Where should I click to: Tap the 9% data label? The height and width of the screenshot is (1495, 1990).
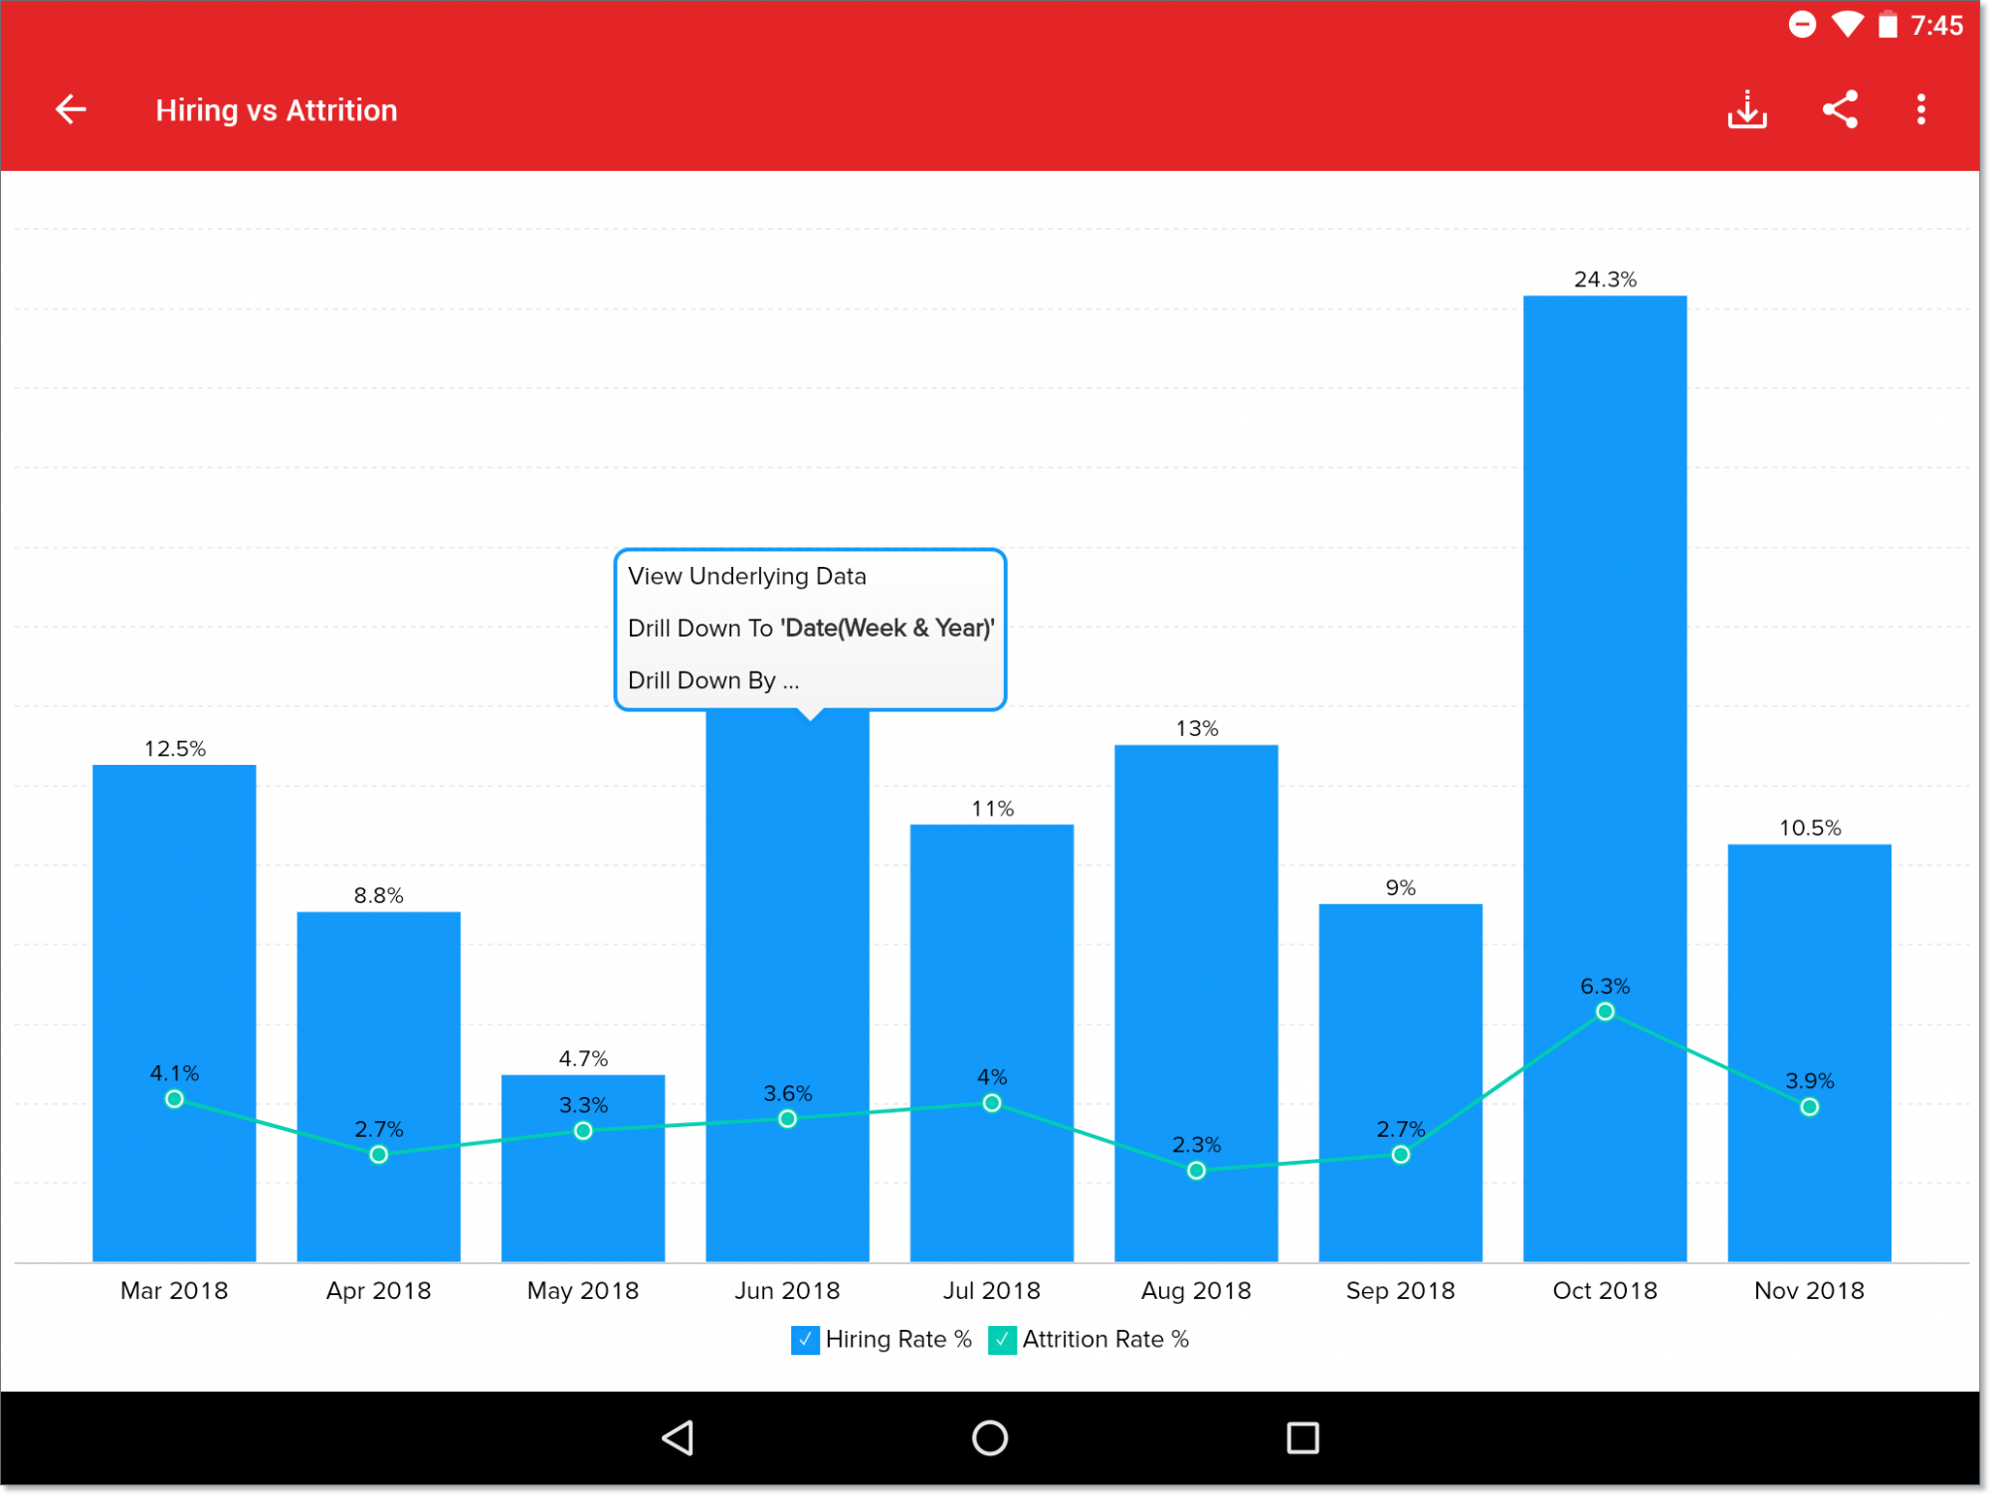coord(1401,888)
